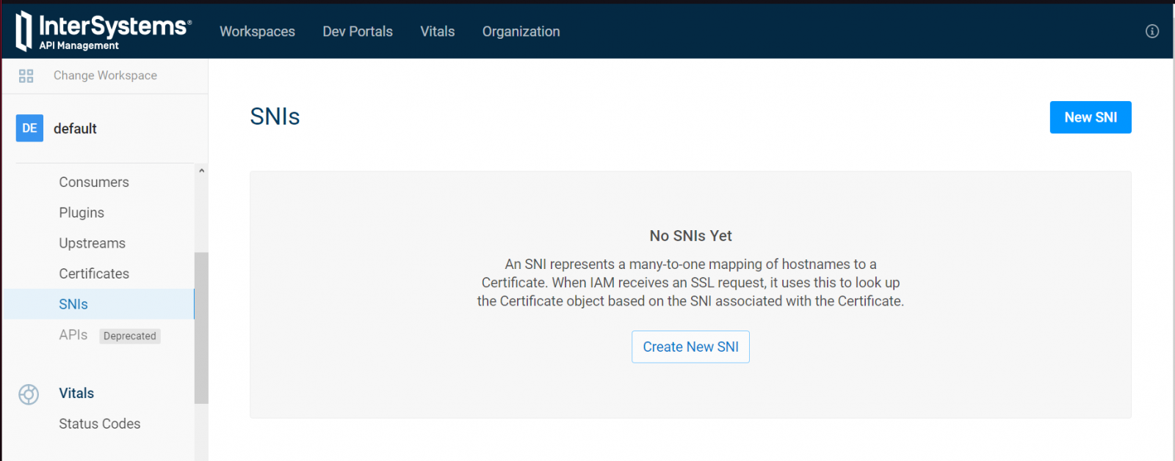The height and width of the screenshot is (461, 1175).
Task: Select Status Codes under Vitals
Action: pyautogui.click(x=99, y=424)
